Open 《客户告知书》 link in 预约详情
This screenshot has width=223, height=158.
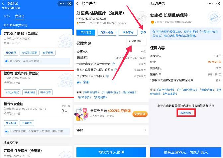click(x=166, y=90)
